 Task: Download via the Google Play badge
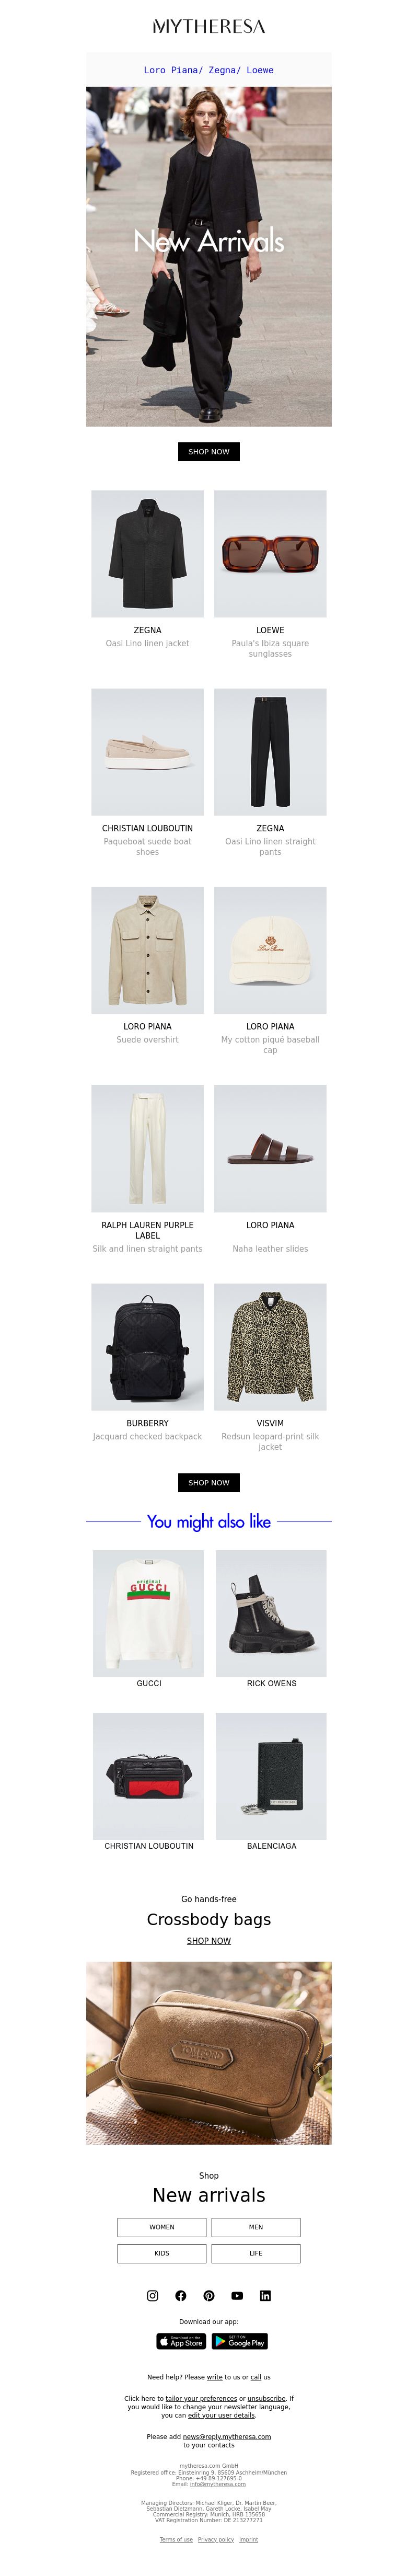point(240,2341)
